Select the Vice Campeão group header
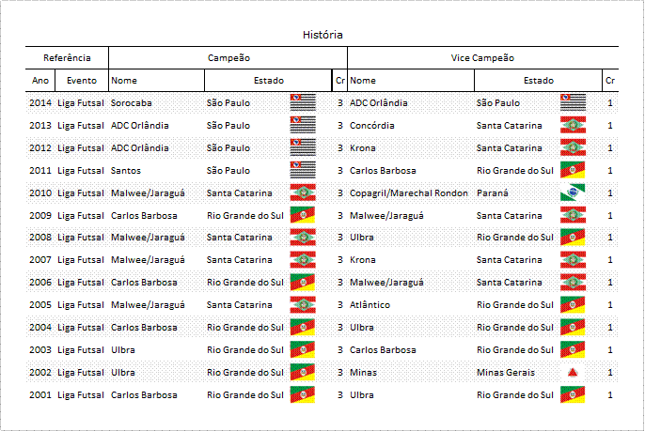This screenshot has width=645, height=431. [x=482, y=58]
